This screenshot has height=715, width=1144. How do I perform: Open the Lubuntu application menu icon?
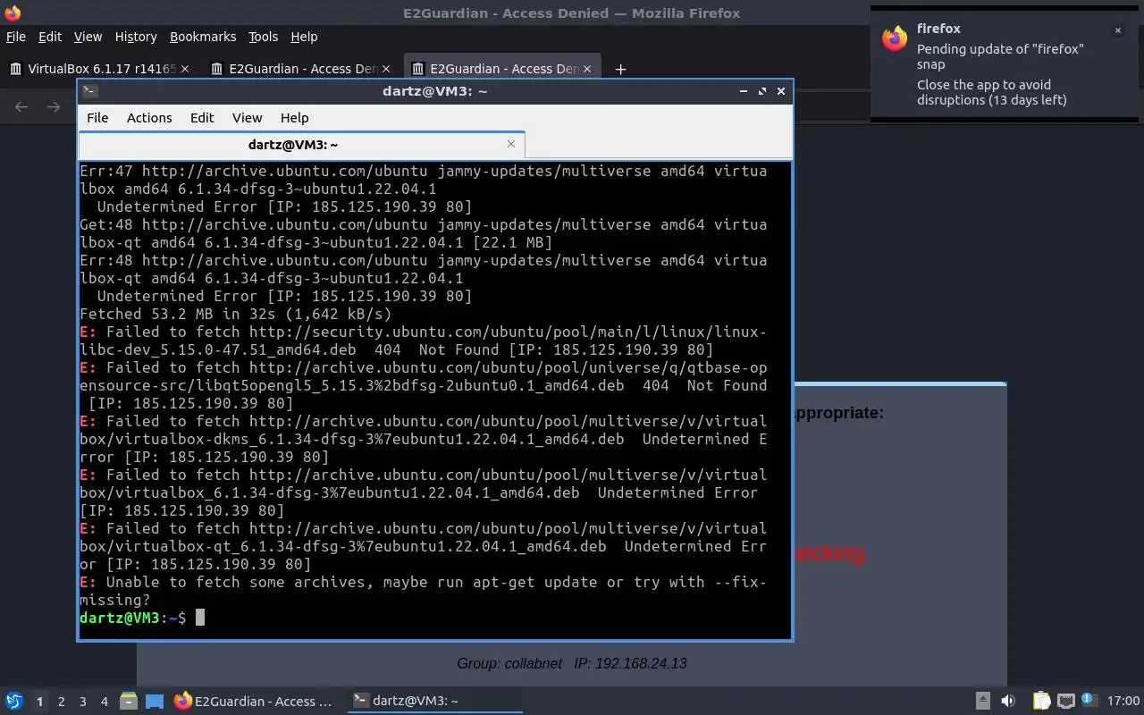(x=14, y=702)
